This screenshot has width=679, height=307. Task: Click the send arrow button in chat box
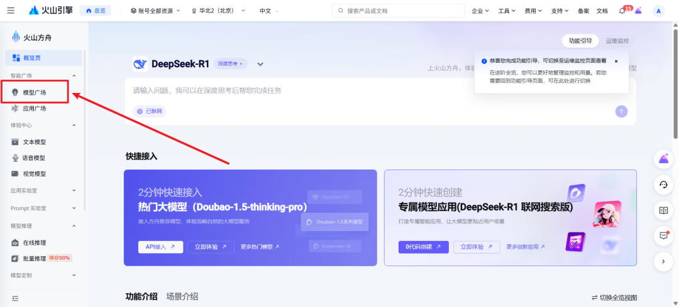tap(621, 112)
